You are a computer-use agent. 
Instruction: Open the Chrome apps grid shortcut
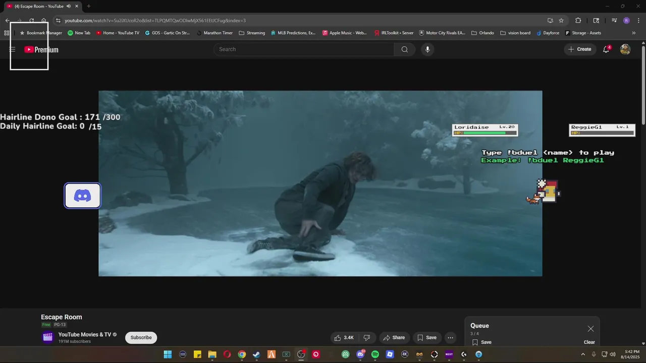pyautogui.click(x=7, y=33)
